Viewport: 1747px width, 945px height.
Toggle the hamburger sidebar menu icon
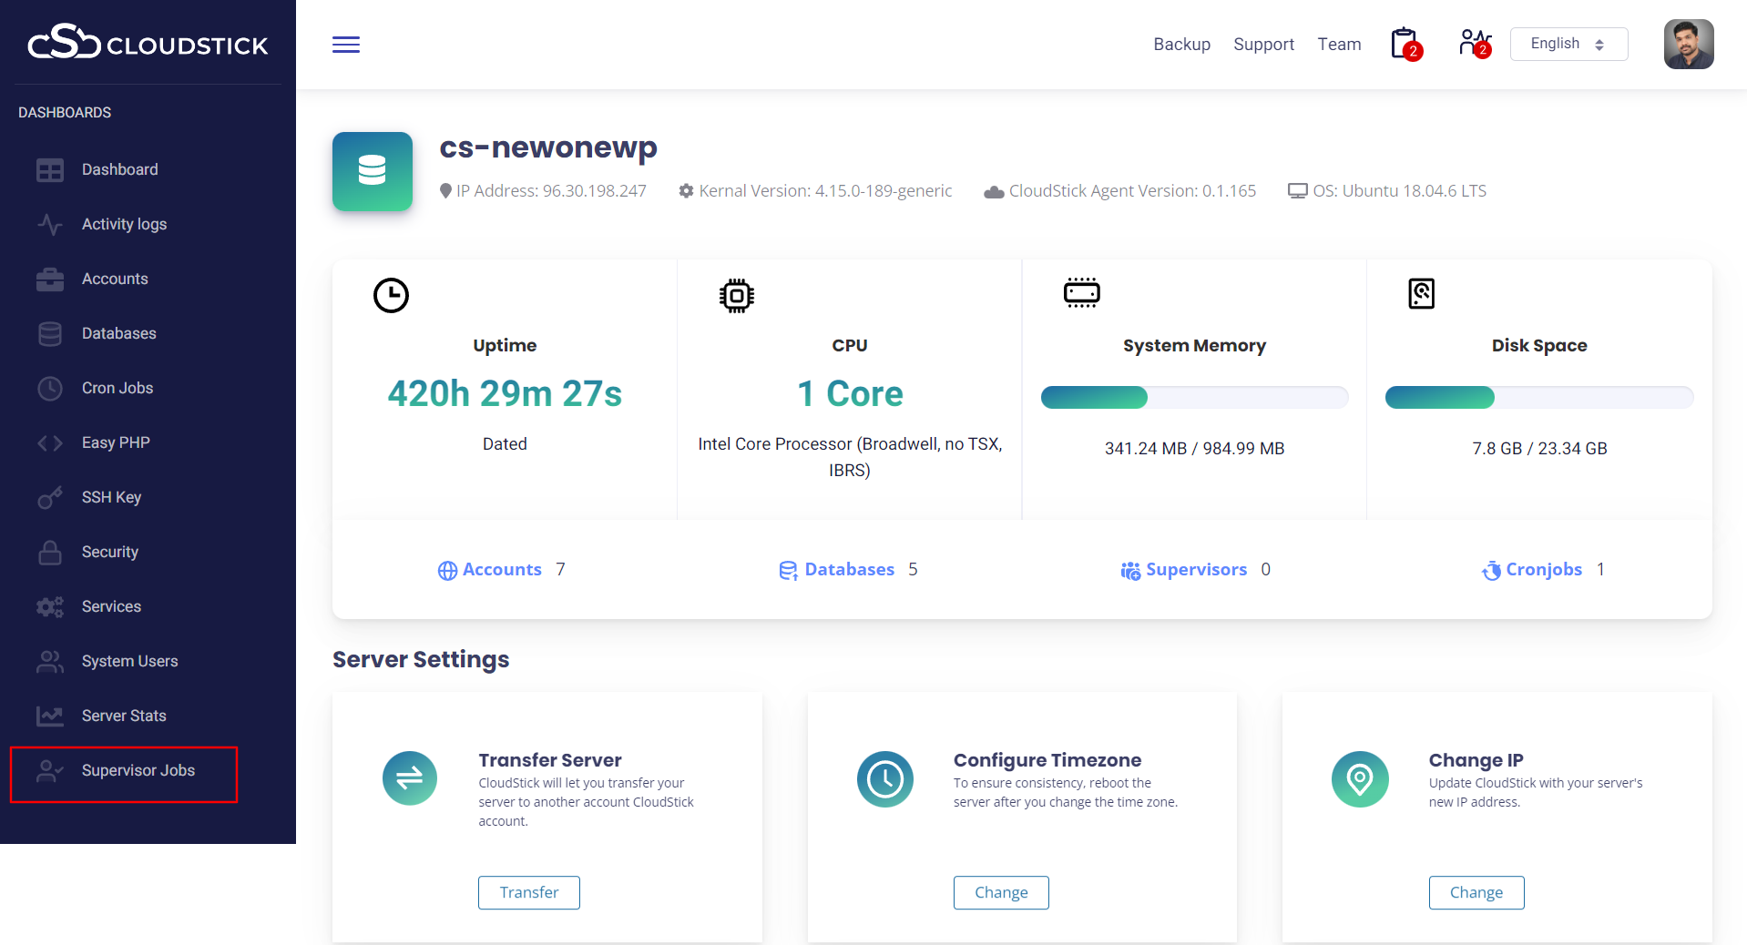click(x=346, y=45)
